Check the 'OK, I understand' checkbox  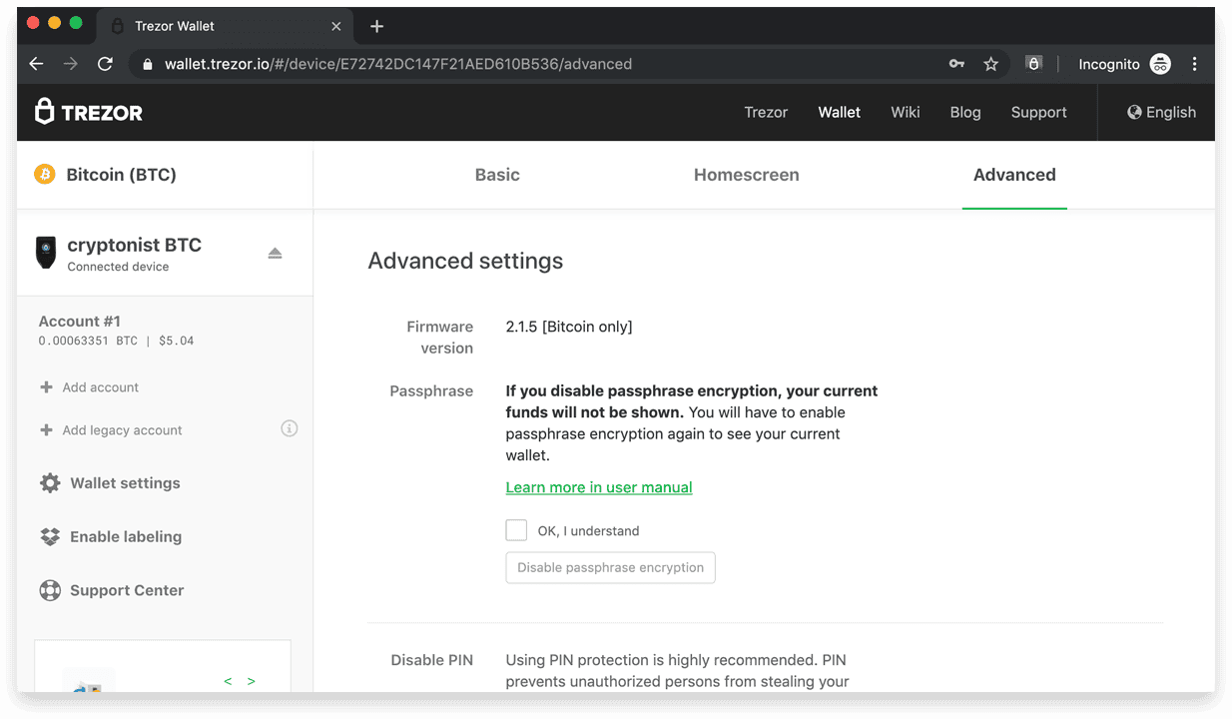(x=516, y=530)
